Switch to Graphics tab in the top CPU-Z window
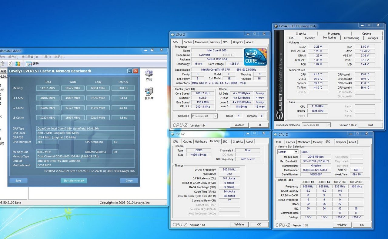 coord(238,42)
